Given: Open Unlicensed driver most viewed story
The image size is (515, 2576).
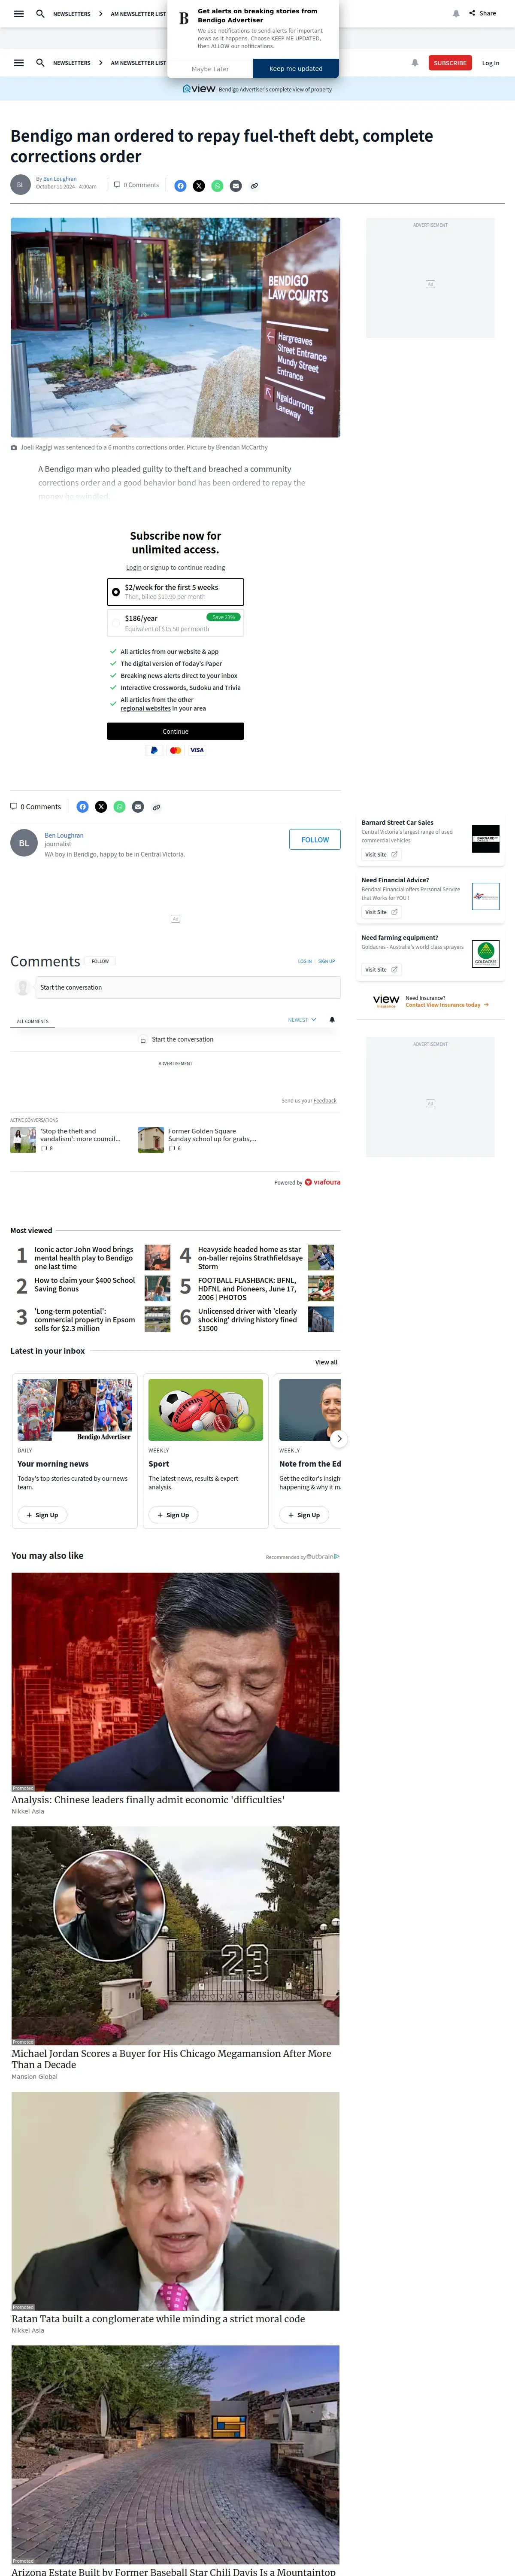Looking at the screenshot, I should (247, 1320).
